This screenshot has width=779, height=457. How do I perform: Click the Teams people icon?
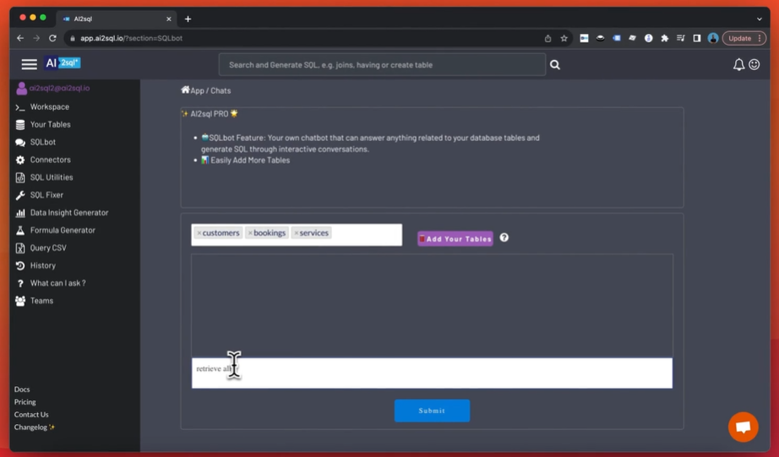coord(20,301)
